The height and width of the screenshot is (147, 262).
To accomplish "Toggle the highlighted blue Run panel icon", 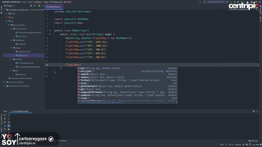I will (9, 126).
